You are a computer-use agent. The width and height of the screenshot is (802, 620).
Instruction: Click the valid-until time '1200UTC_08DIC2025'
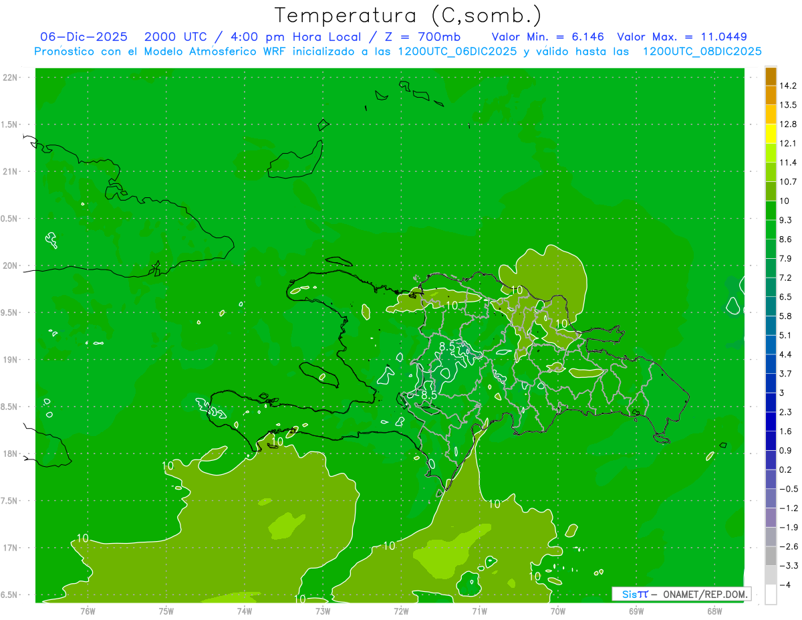[702, 51]
